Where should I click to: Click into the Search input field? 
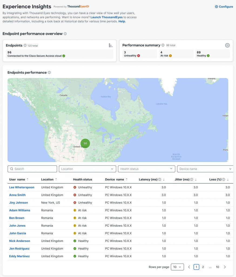pos(32,169)
